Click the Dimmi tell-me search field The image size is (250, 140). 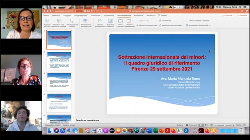tap(162, 16)
